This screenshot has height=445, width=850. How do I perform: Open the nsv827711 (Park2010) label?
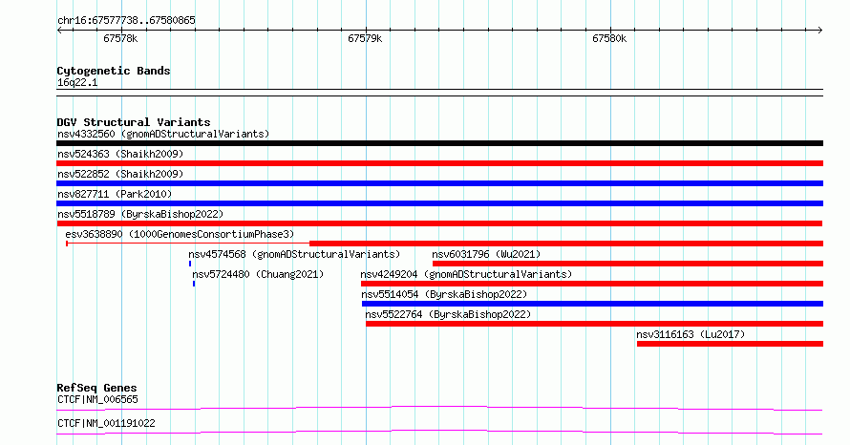pyautogui.click(x=115, y=194)
